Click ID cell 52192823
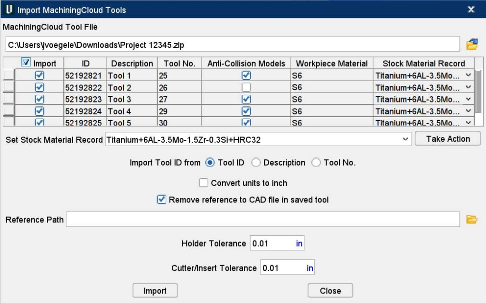Image resolution: width=486 pixels, height=304 pixels. point(85,100)
